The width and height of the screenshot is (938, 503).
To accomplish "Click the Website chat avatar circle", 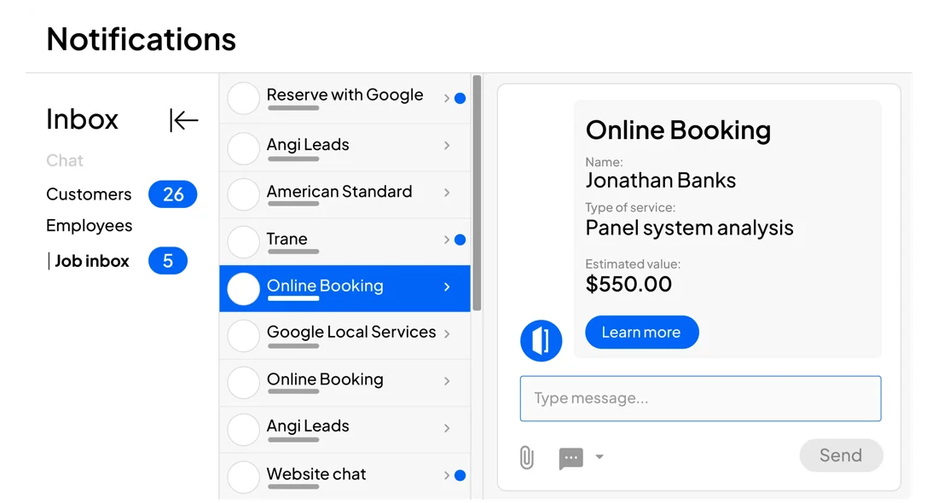I will tap(243, 477).
